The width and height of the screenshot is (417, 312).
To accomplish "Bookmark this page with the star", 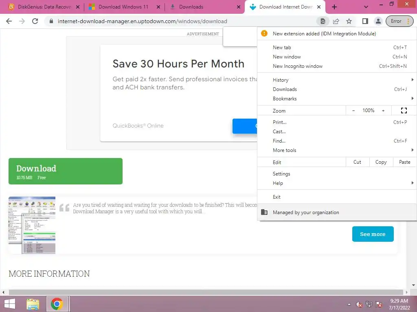I will pos(349,21).
